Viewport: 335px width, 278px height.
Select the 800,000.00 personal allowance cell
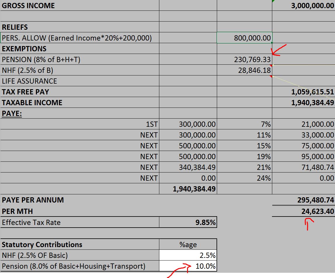pyautogui.click(x=245, y=38)
